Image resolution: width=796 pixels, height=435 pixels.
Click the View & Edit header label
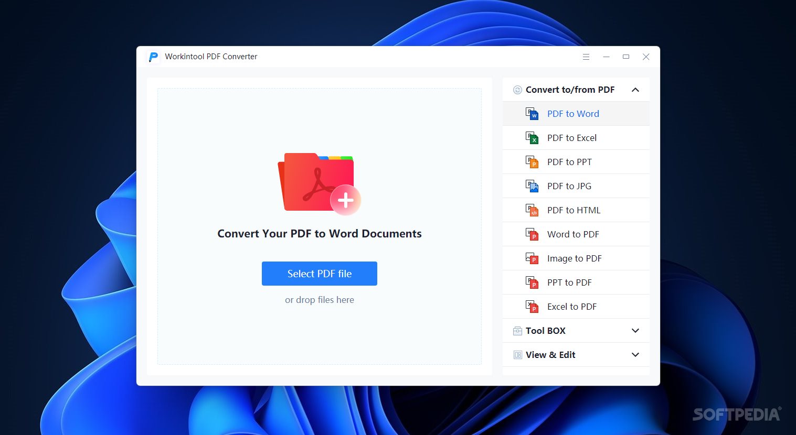pyautogui.click(x=550, y=355)
